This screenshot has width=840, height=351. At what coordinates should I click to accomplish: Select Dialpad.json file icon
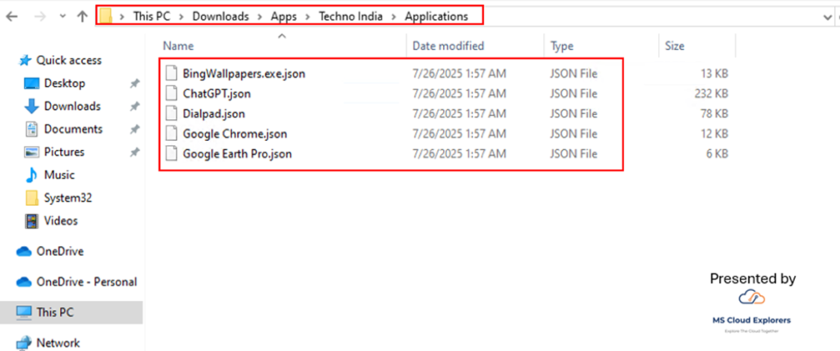tap(171, 114)
